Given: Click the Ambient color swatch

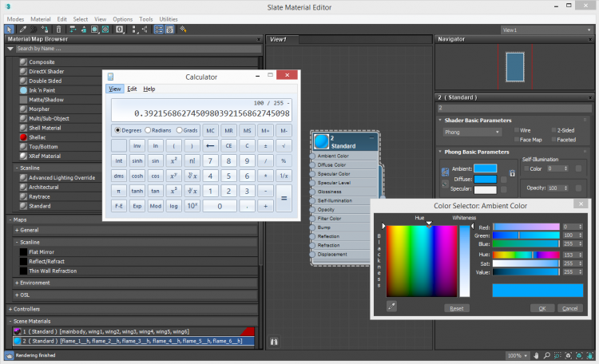Looking at the screenshot, I should (485, 168).
